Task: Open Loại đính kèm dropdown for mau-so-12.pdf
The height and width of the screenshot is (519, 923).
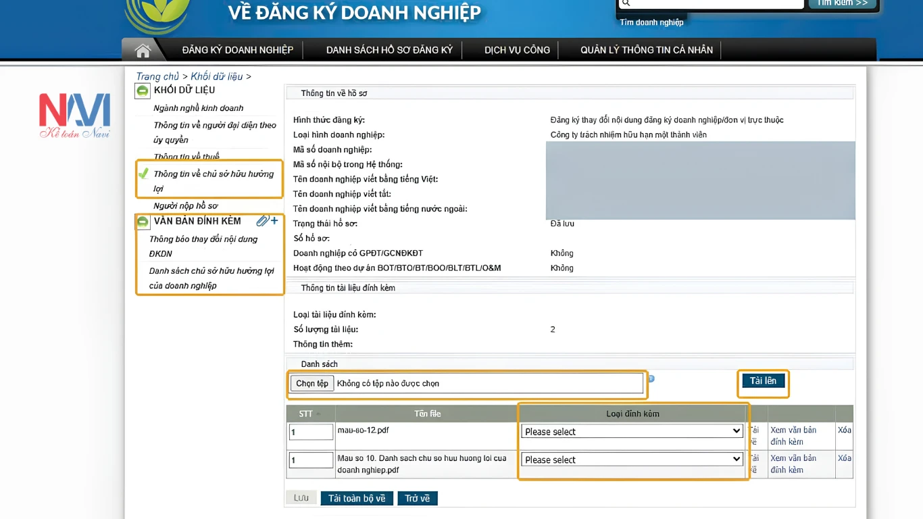Action: tap(632, 431)
